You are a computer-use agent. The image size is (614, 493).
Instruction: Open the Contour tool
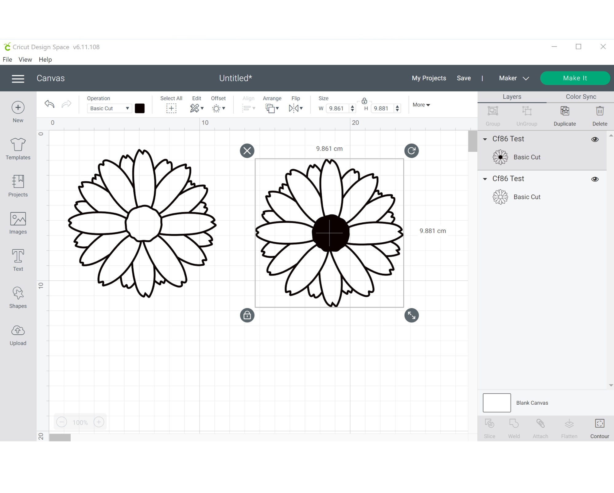click(599, 428)
